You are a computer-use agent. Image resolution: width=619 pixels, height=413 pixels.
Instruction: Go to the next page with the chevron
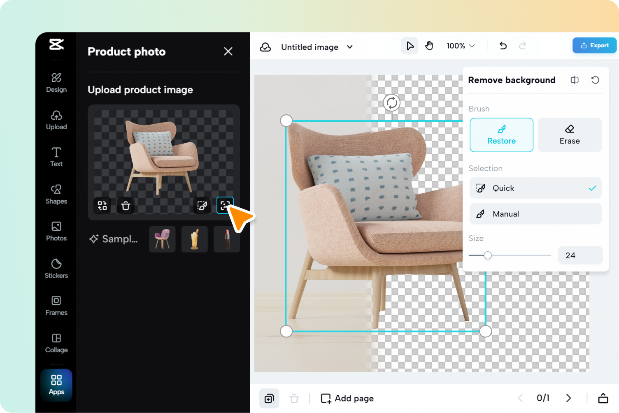tap(568, 398)
